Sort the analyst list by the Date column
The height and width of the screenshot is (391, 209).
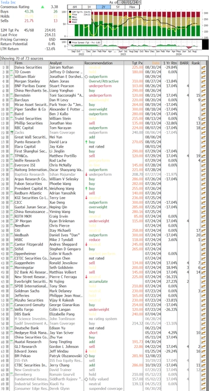(156, 63)
